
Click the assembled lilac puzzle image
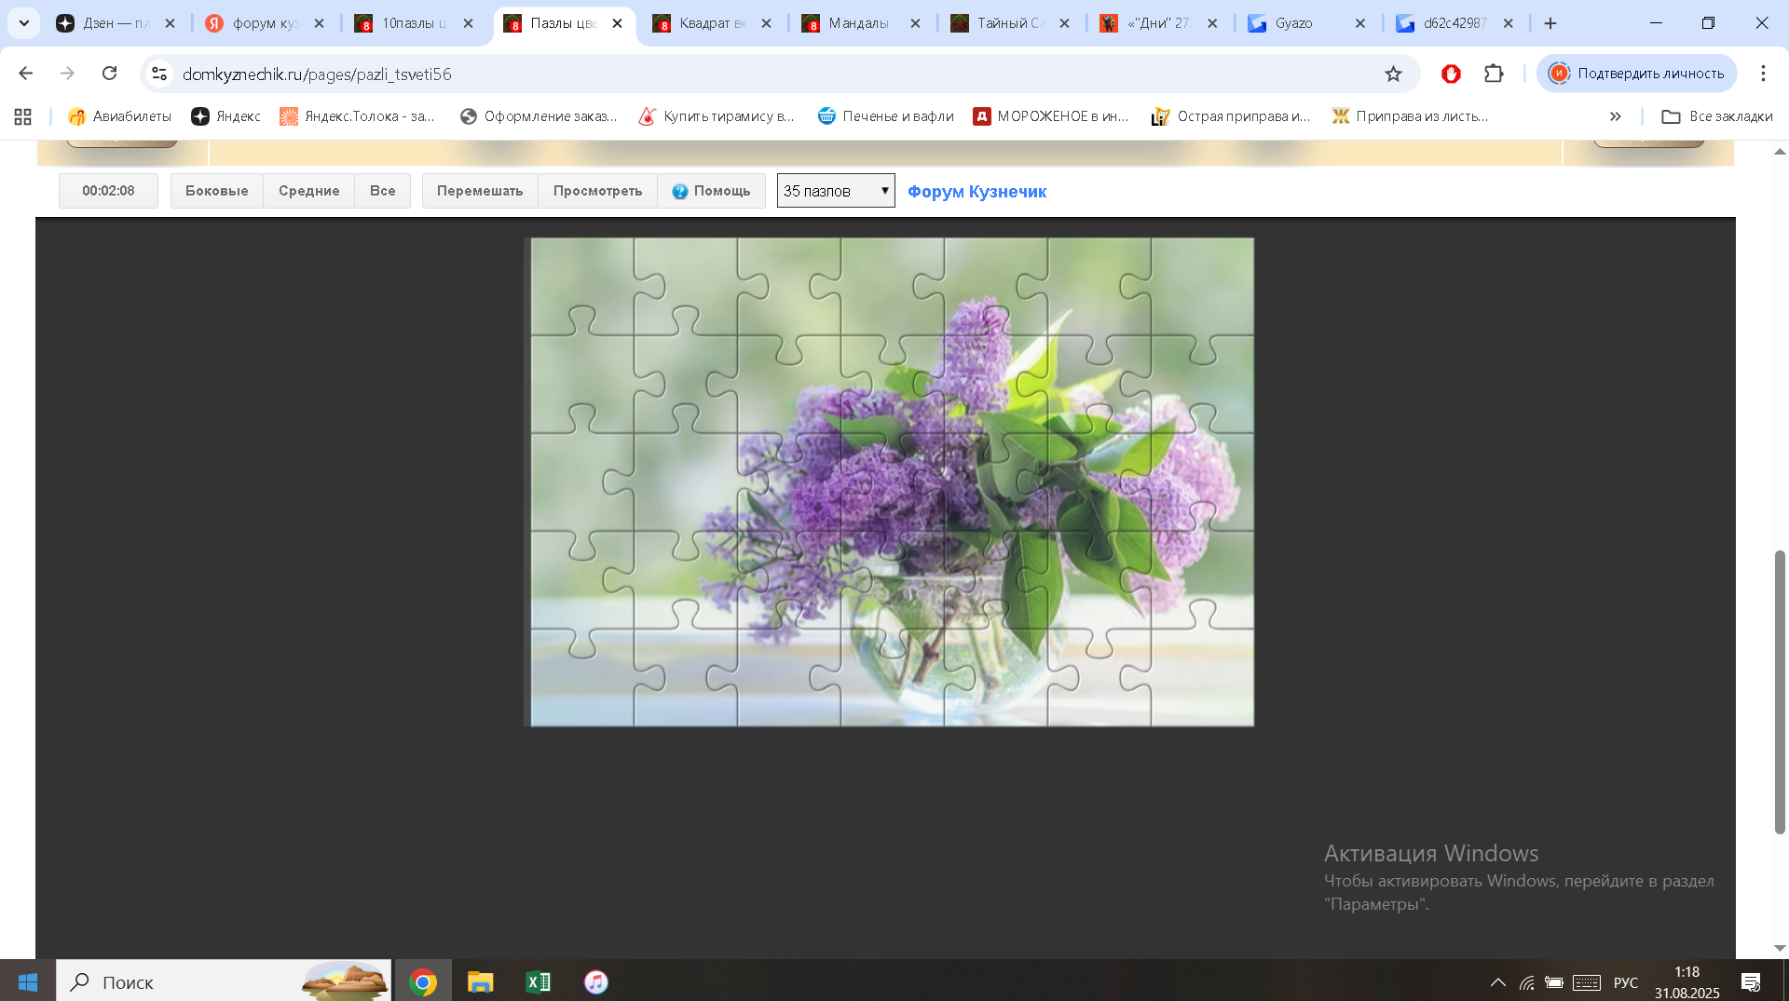pos(892,481)
